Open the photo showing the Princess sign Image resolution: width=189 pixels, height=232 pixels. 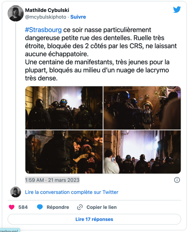point(142,108)
